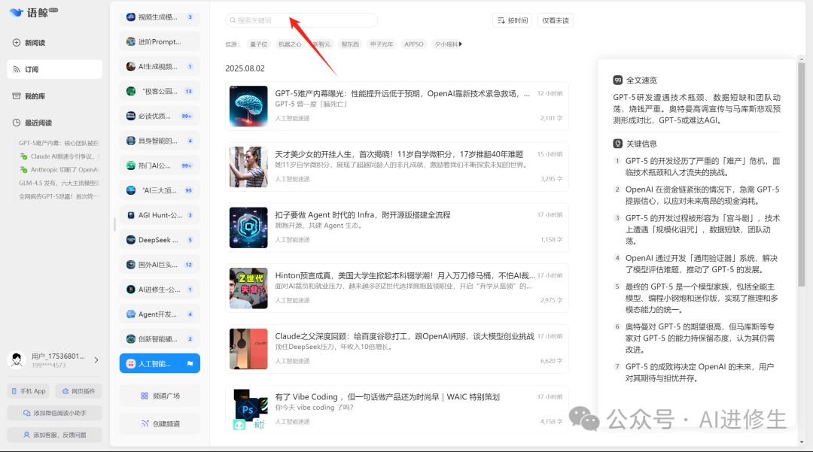
Task: Click the 语鲸 whale logo
Action: pyautogui.click(x=17, y=13)
